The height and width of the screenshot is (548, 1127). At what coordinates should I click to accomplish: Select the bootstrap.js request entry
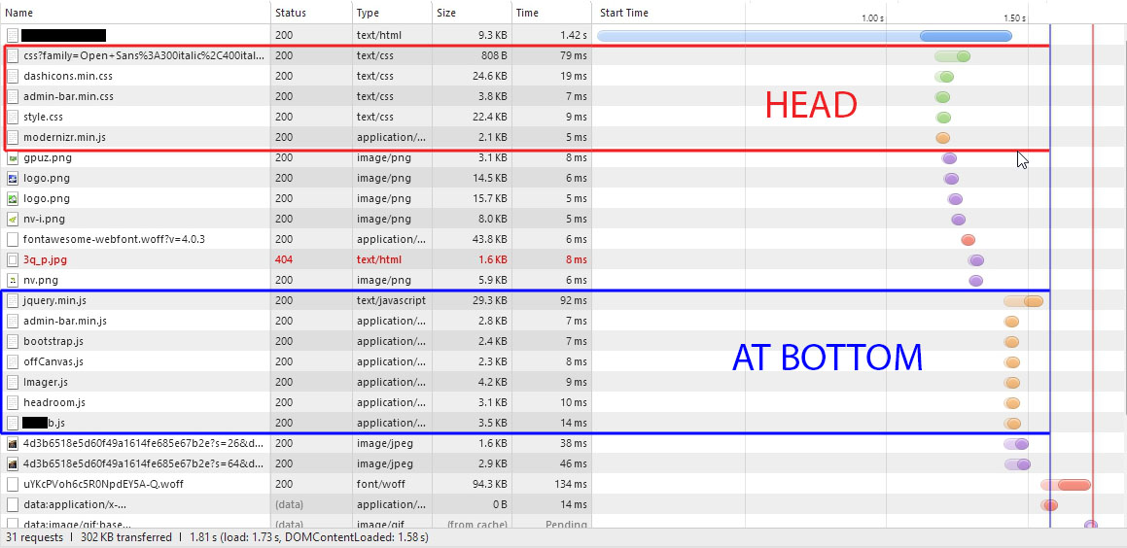coord(53,341)
